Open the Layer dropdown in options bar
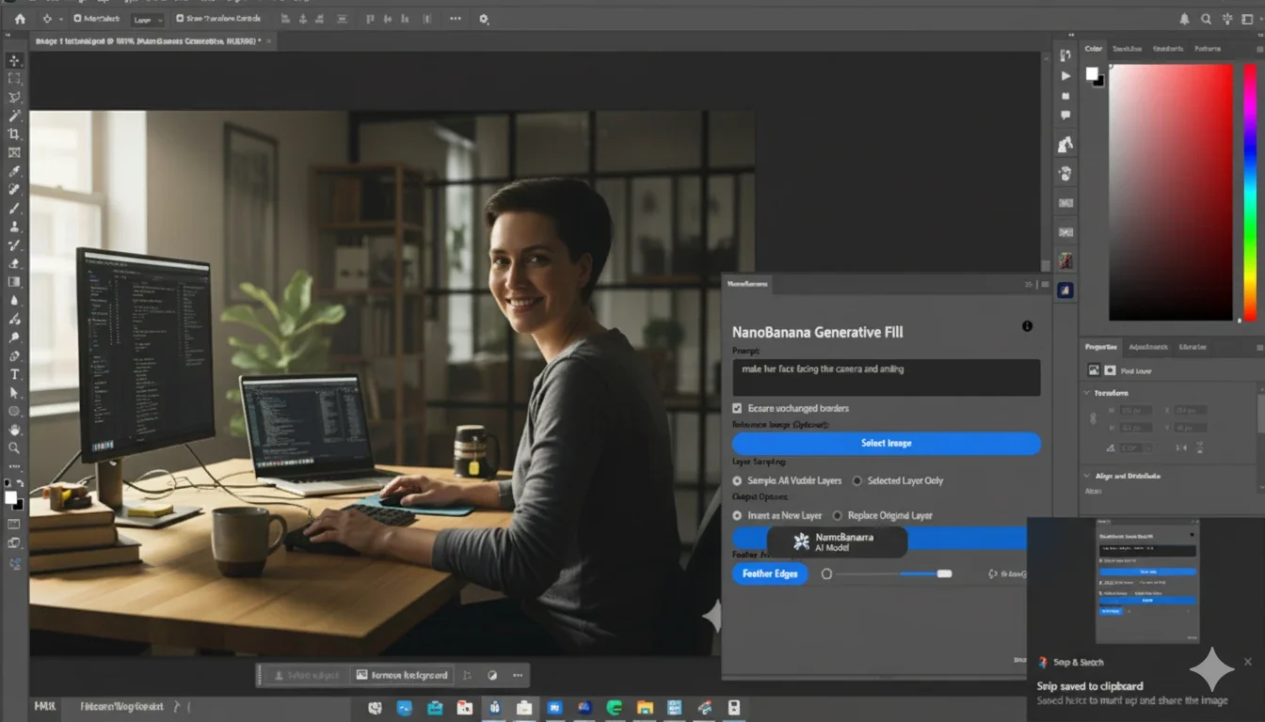The image size is (1265, 722). (x=148, y=19)
